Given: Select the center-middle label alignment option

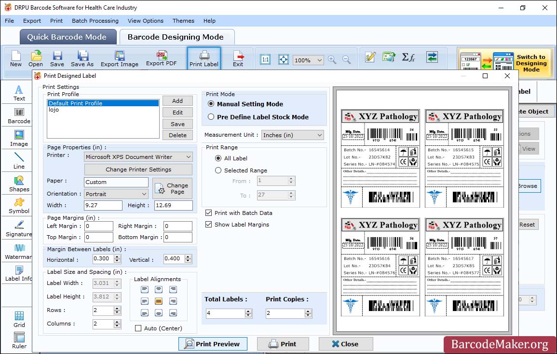Looking at the screenshot, I should click(159, 301).
